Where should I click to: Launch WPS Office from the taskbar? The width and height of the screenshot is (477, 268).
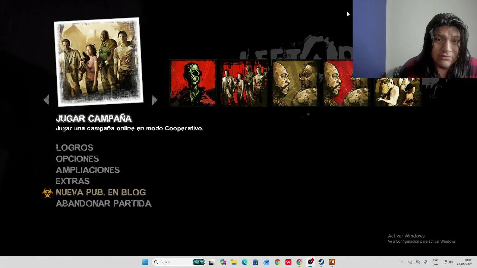point(288,262)
